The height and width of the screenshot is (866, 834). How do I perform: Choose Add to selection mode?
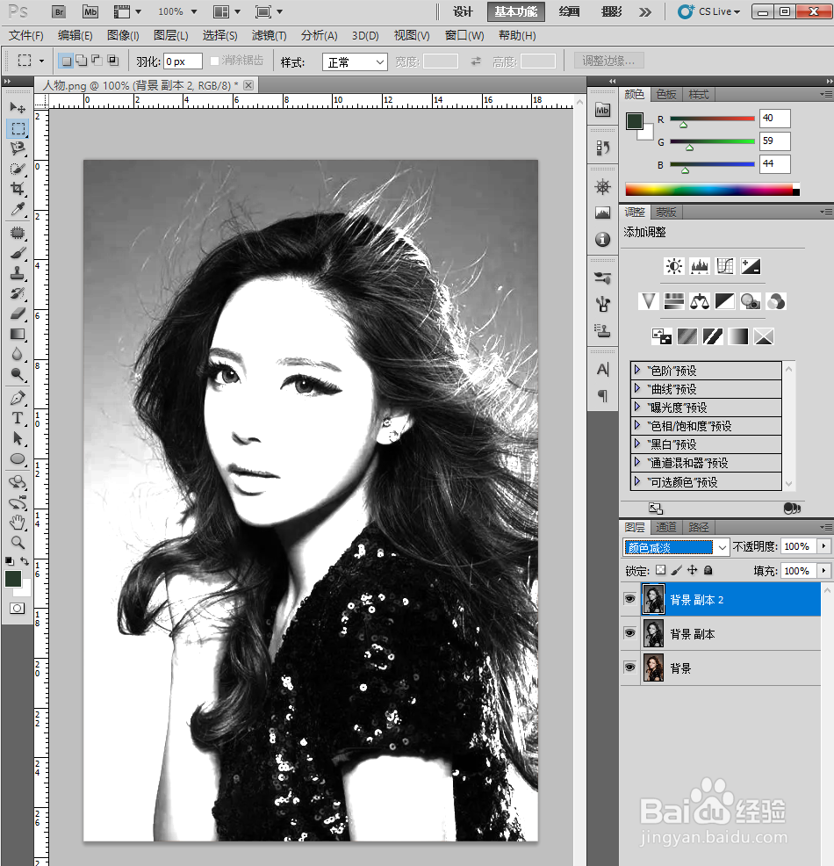coord(82,61)
